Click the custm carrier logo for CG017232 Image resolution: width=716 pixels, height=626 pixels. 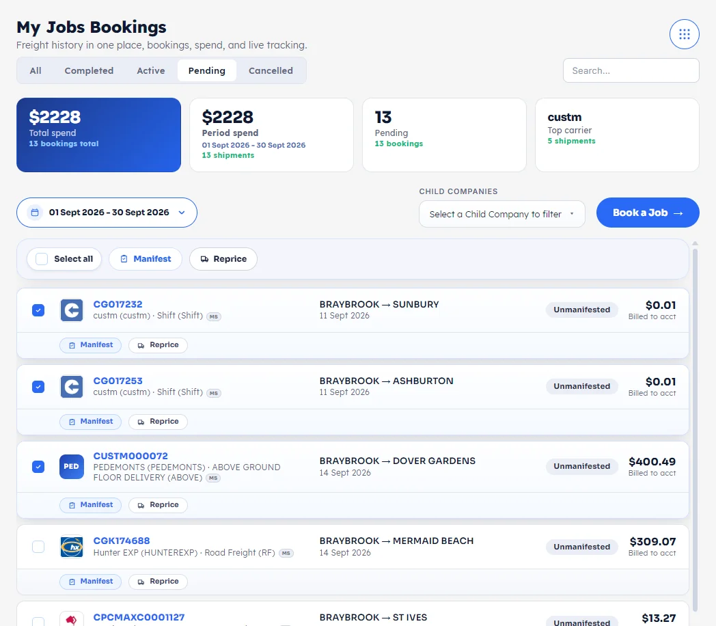tap(72, 310)
